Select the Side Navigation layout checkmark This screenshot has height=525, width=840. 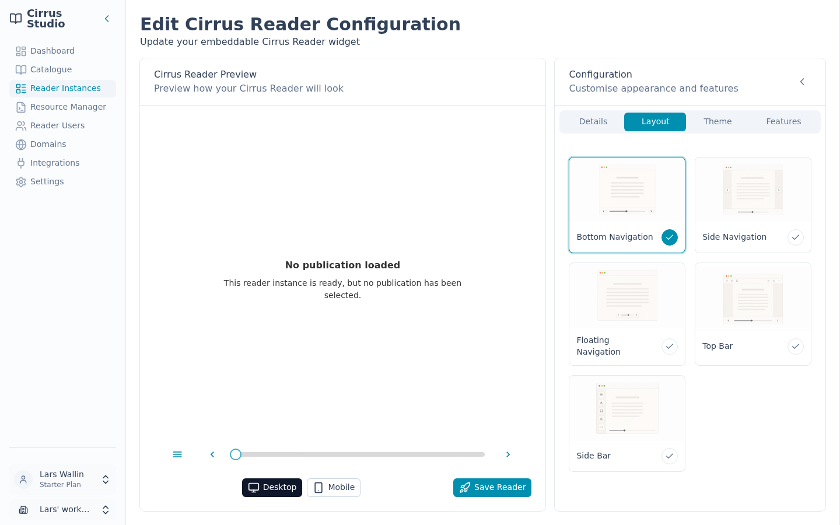tap(796, 237)
